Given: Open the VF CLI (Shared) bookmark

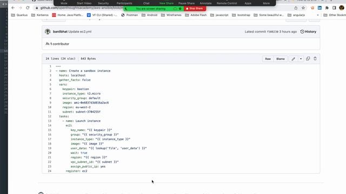Looking at the screenshot, I should pos(102,15).
